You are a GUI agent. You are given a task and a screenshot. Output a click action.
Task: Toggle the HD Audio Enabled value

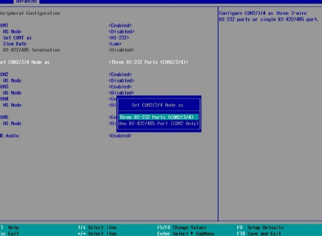coord(120,136)
